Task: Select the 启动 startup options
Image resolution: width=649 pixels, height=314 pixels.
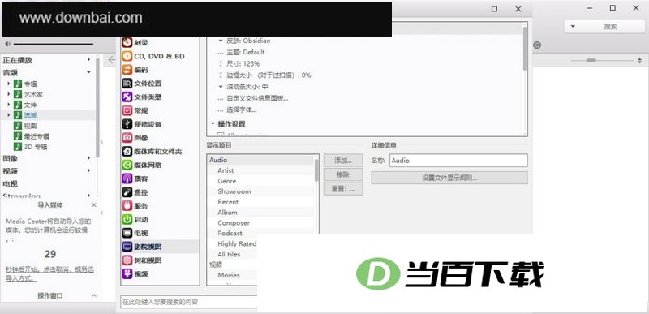Action: pyautogui.click(x=135, y=220)
